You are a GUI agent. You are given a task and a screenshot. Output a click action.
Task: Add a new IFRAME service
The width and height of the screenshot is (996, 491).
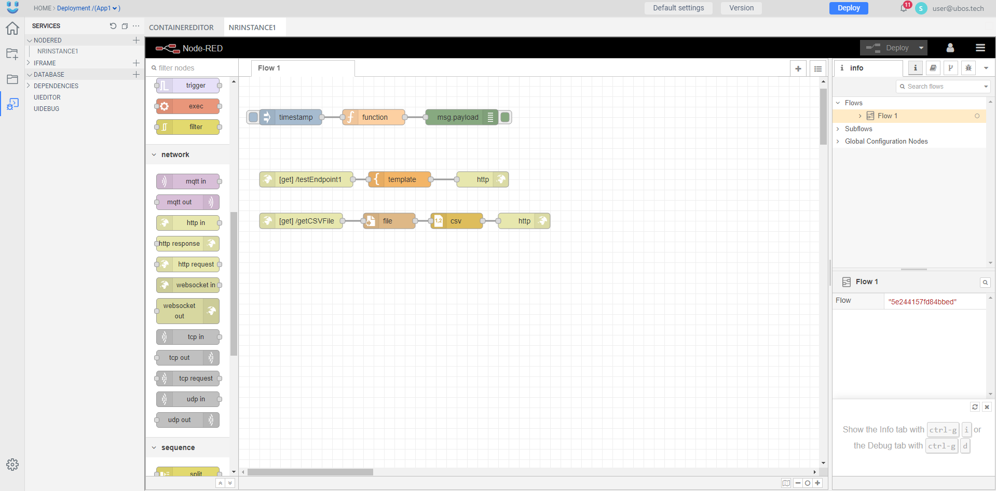[136, 63]
